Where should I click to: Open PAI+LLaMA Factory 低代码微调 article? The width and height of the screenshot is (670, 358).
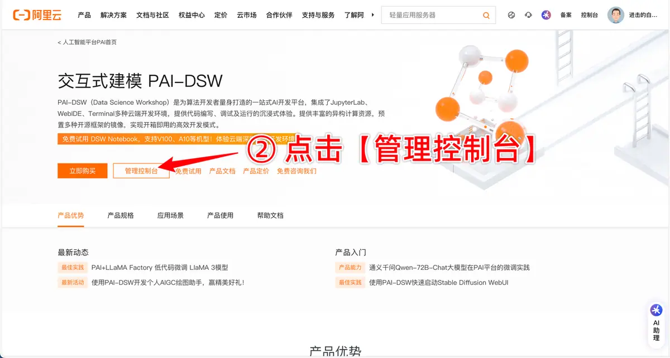[160, 268]
